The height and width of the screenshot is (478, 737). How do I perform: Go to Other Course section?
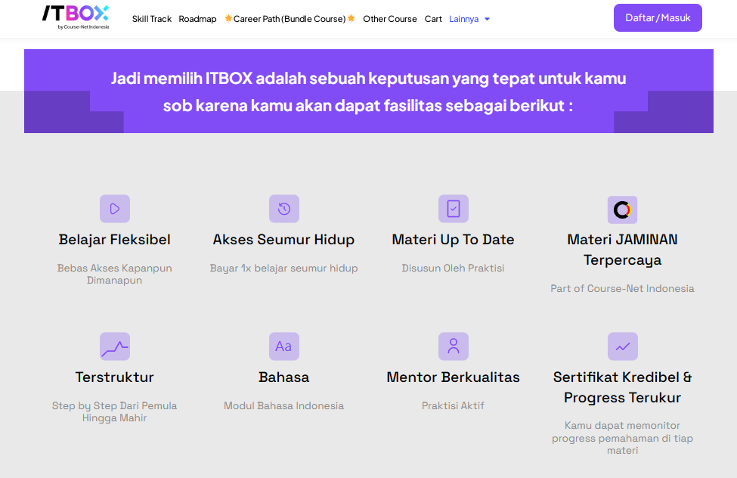[x=389, y=19]
